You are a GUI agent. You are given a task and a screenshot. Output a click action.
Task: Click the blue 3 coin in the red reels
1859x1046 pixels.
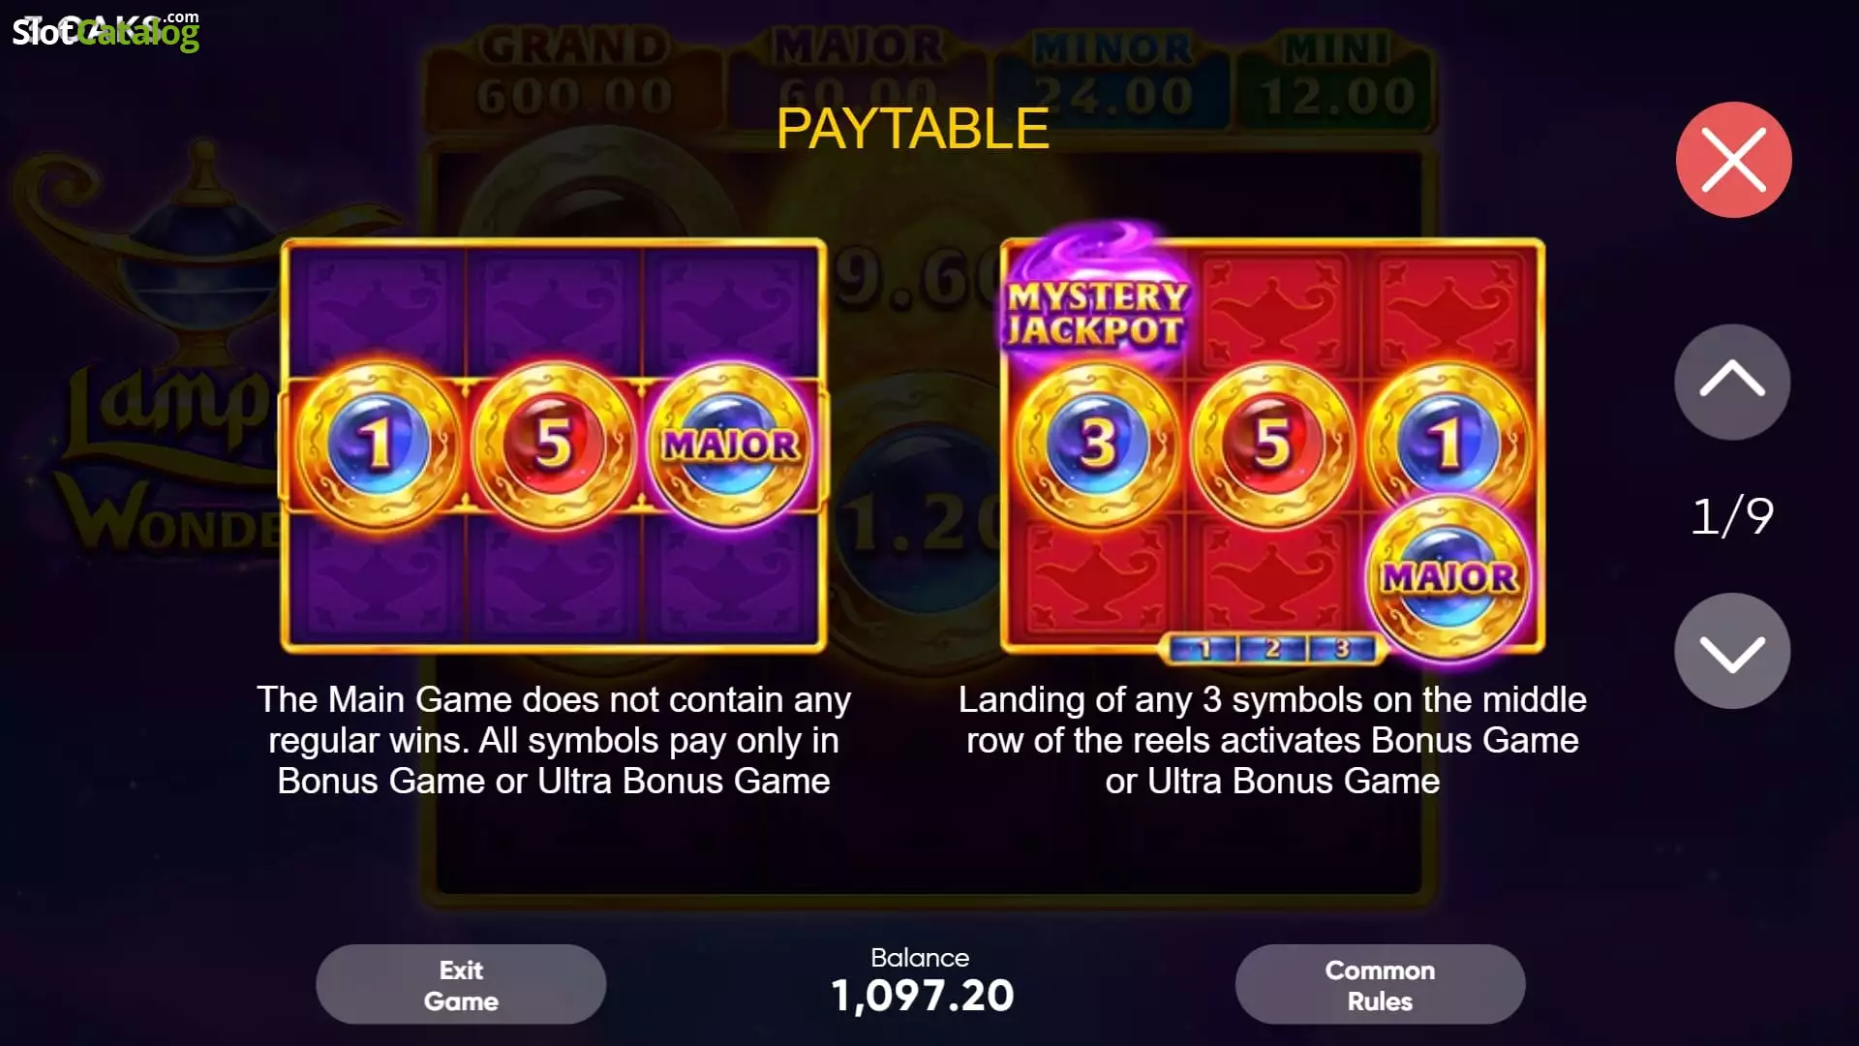pos(1097,445)
